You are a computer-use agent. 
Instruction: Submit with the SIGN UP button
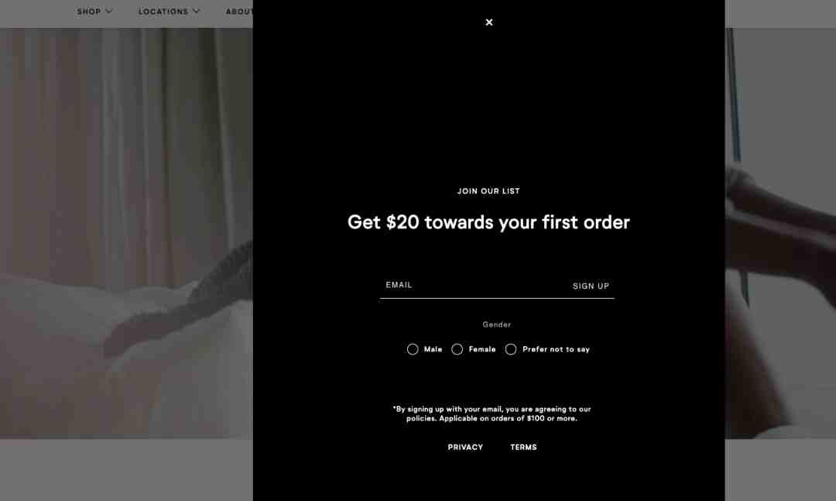591,286
